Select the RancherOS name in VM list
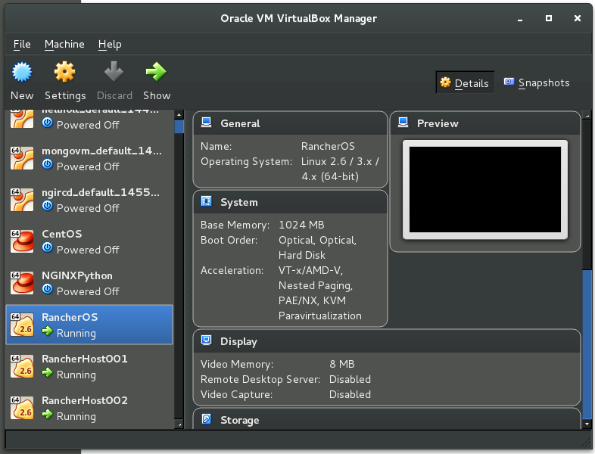 click(x=70, y=318)
